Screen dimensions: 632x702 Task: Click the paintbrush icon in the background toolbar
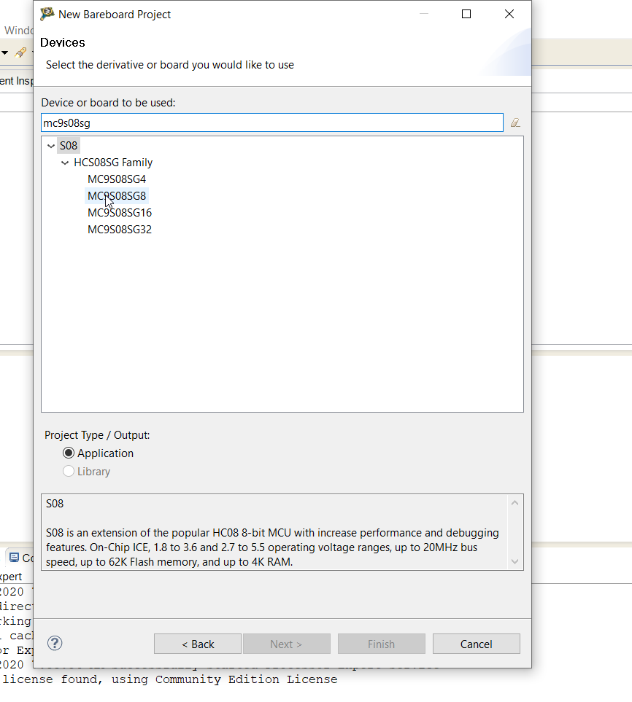tap(20, 52)
